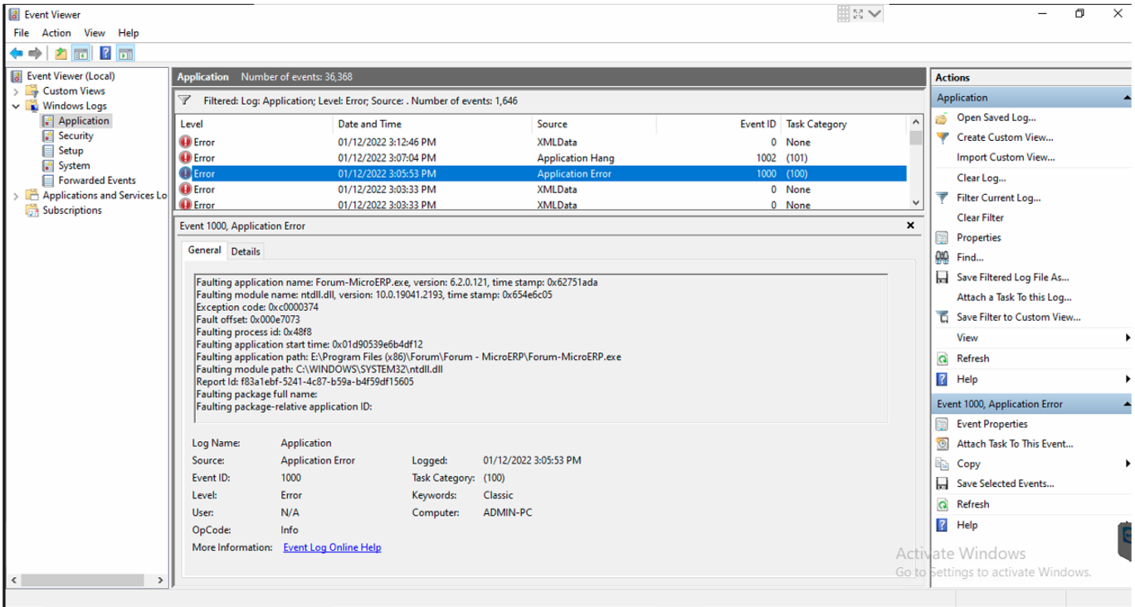Image resolution: width=1135 pixels, height=607 pixels.
Task: Click event list scrollbar down arrow
Action: (915, 202)
